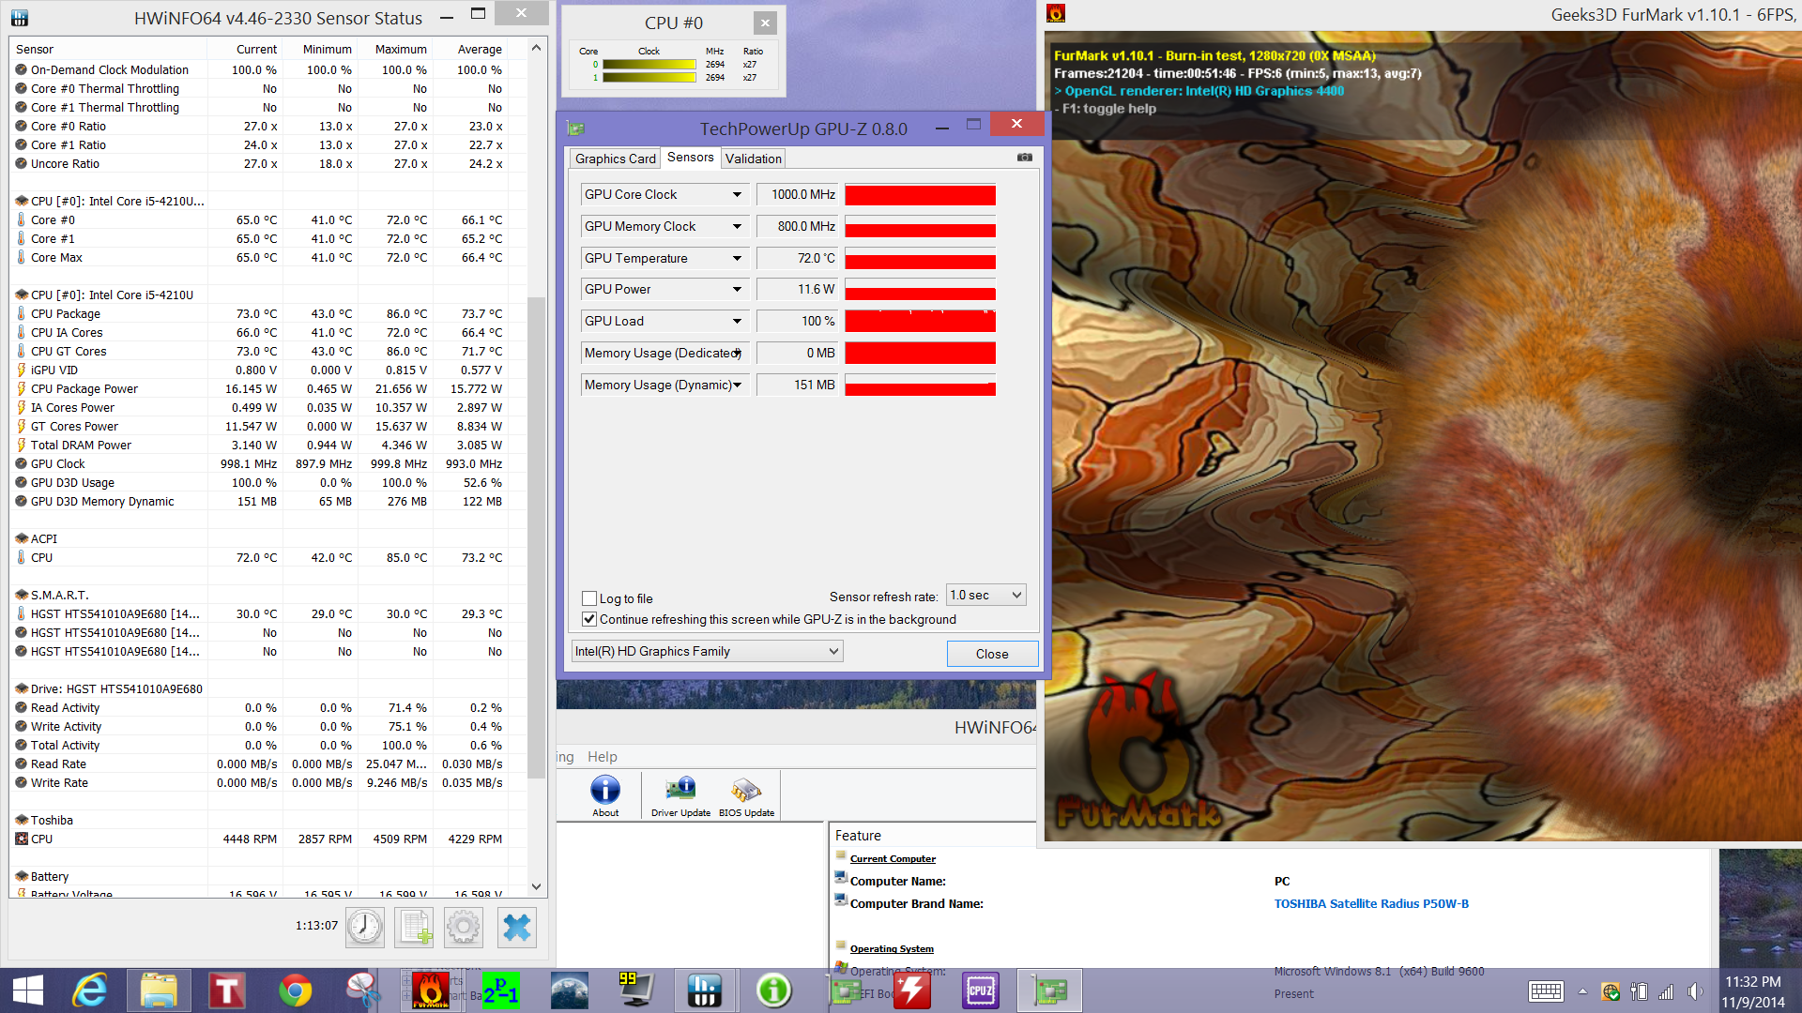
Task: Open the Intel HD Graphics Family selector
Action: 707,651
